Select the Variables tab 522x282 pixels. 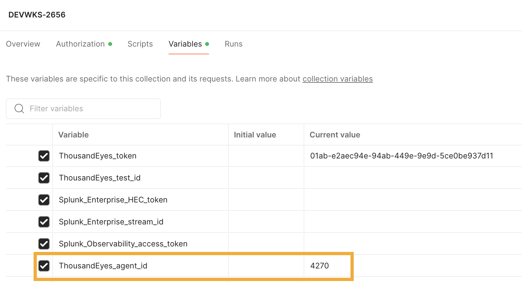click(189, 44)
